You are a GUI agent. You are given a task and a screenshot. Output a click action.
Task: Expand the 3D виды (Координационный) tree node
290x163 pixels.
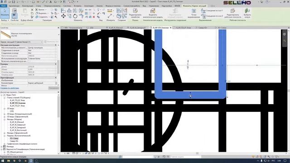click(5, 114)
